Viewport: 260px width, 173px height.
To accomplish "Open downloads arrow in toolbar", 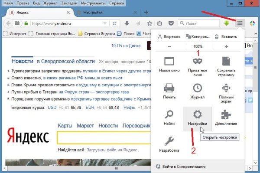I will click(127, 23).
